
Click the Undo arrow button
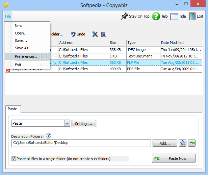78,34
